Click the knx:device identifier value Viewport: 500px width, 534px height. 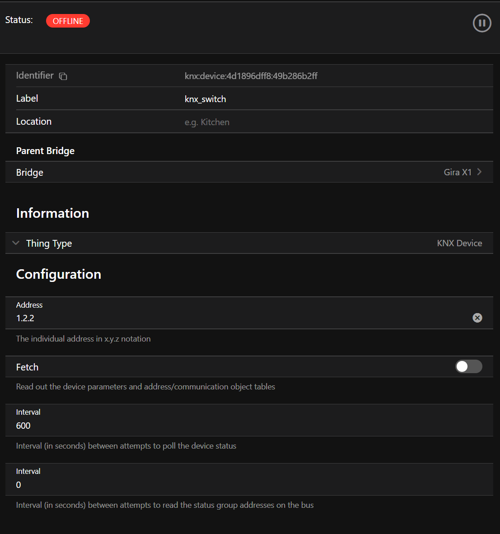pos(251,76)
